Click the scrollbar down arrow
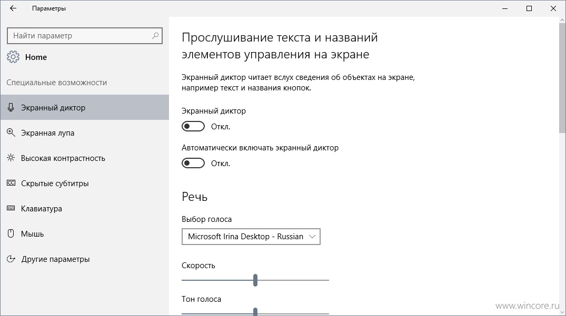The height and width of the screenshot is (316, 566). tap(562, 312)
